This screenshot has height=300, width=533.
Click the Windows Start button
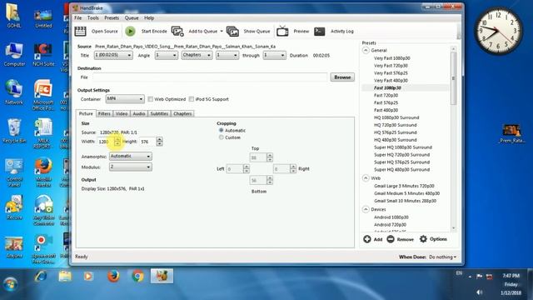coord(10,284)
